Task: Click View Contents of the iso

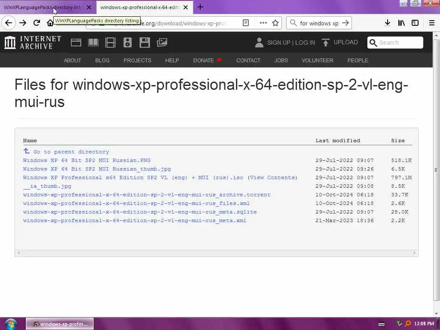Action: coord(272,177)
